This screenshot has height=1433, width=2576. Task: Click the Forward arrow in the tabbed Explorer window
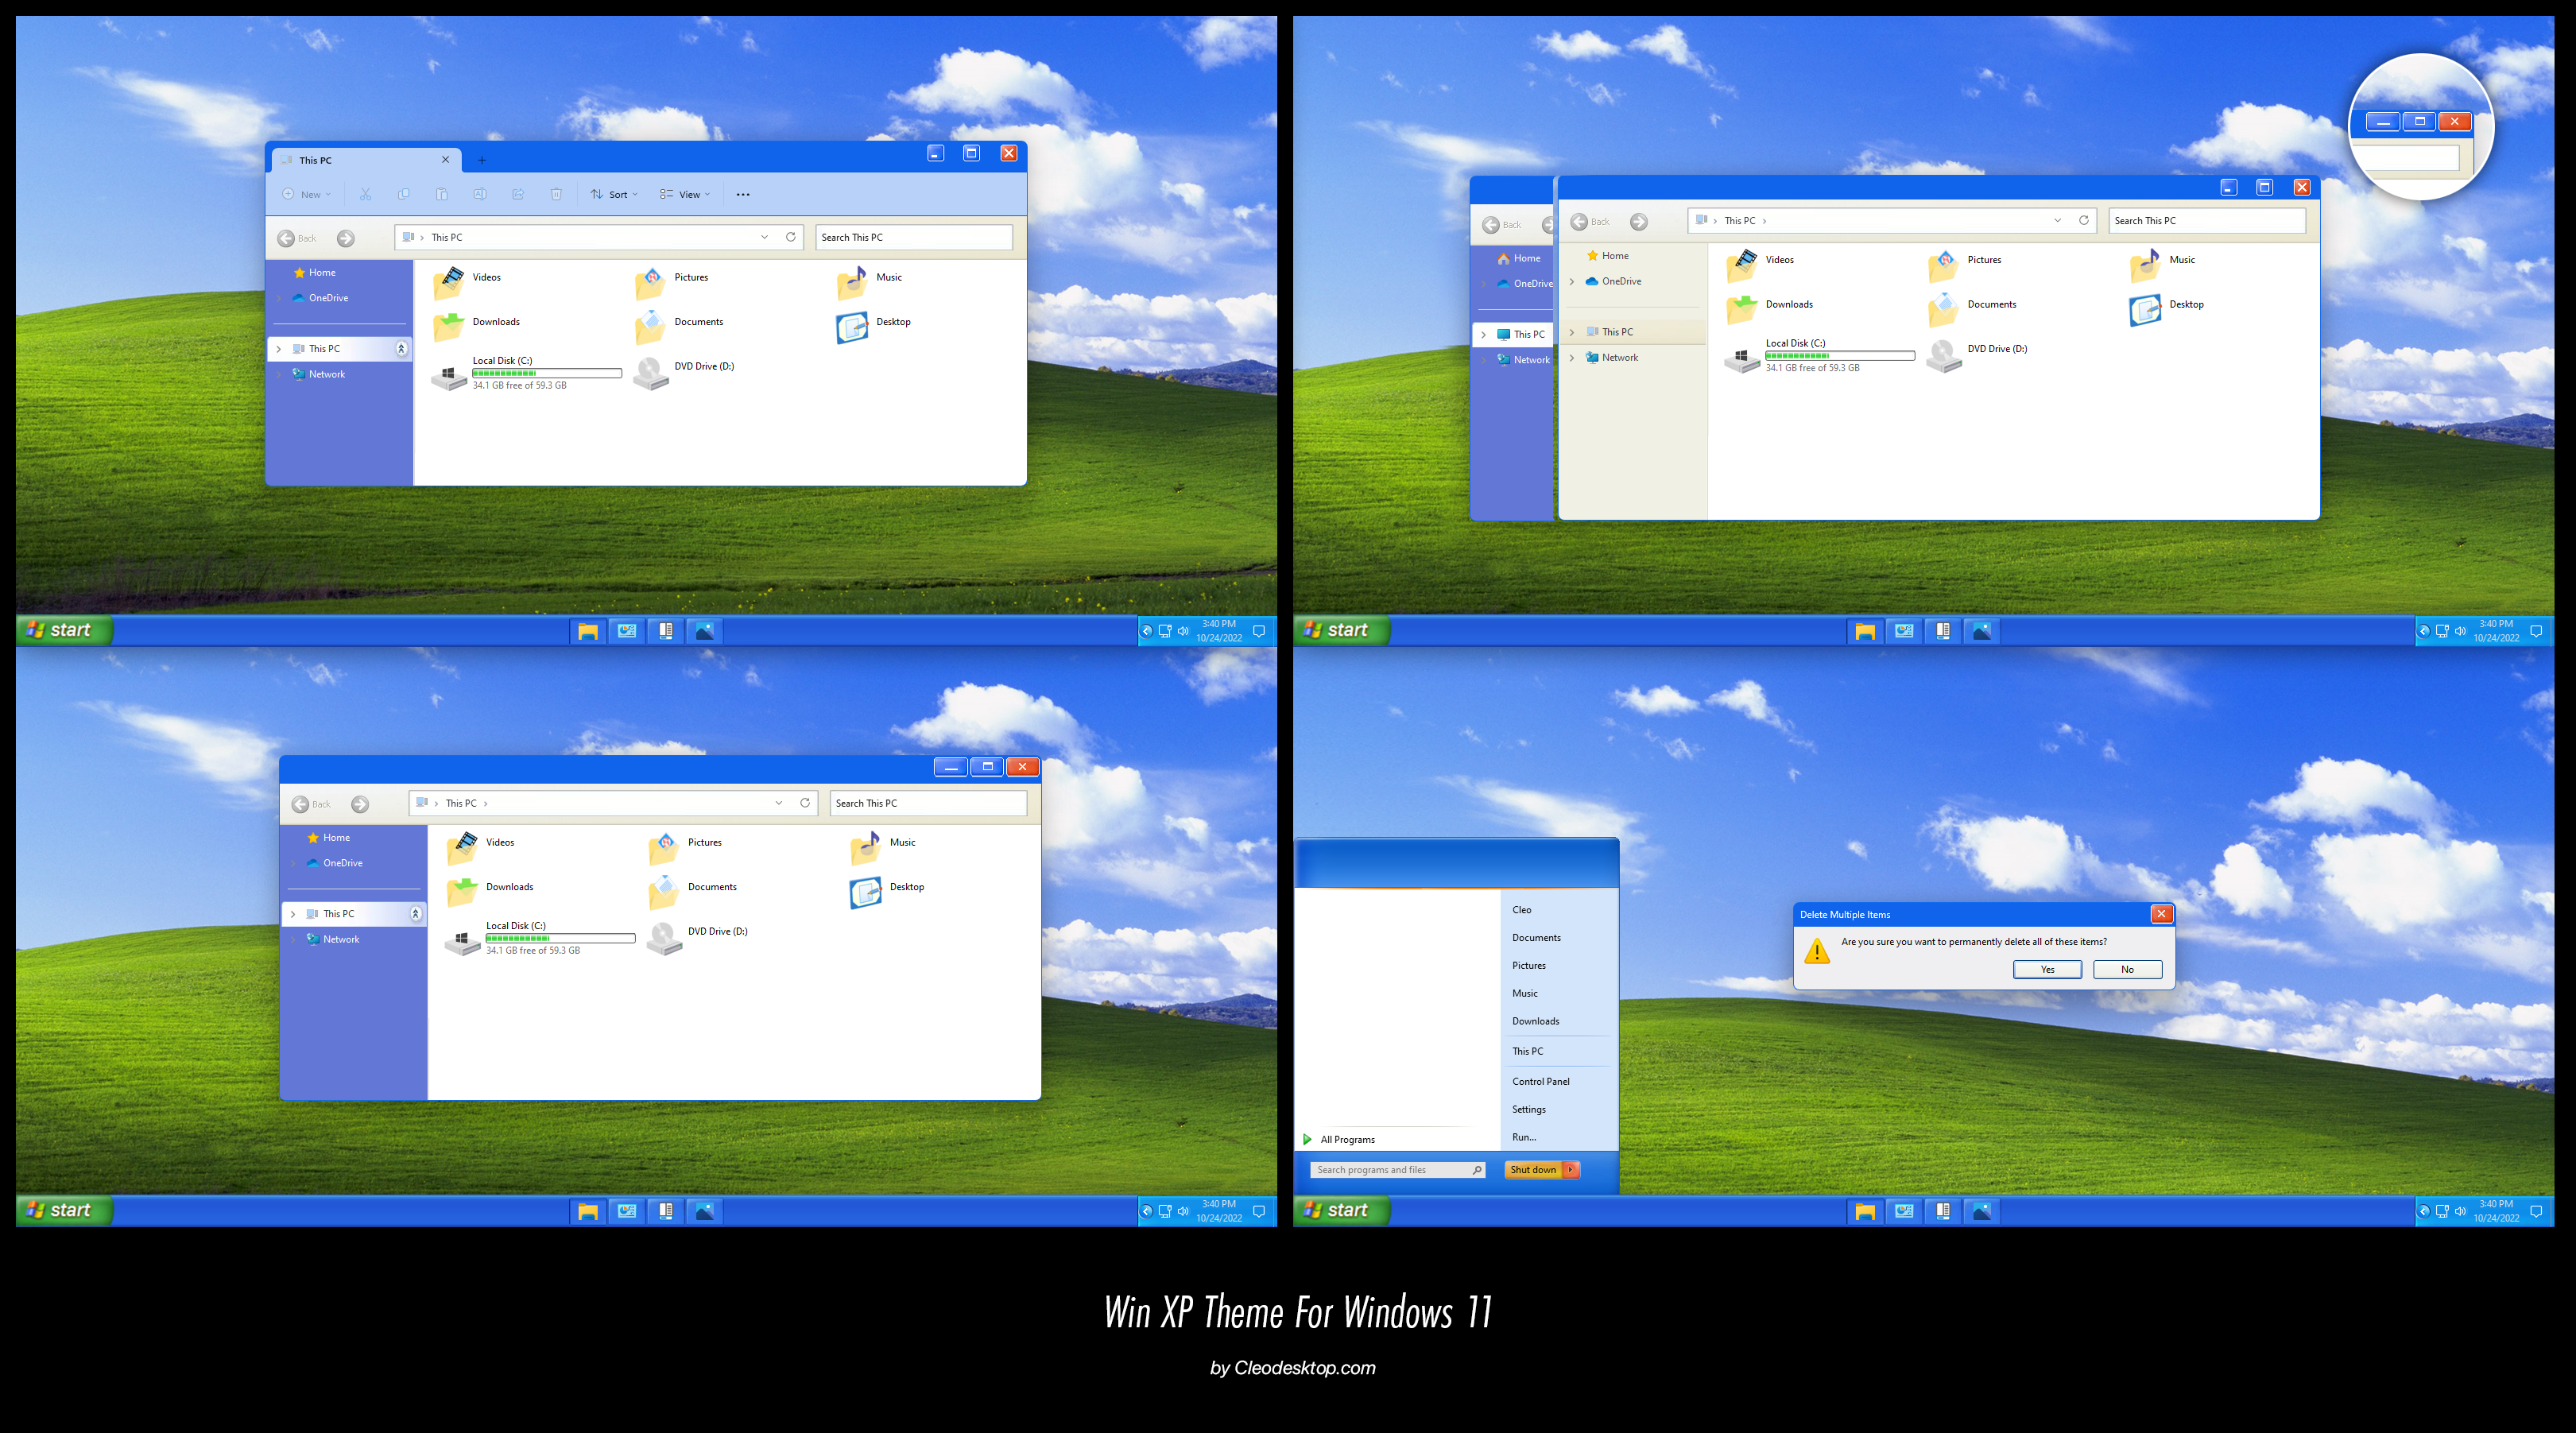pyautogui.click(x=345, y=238)
